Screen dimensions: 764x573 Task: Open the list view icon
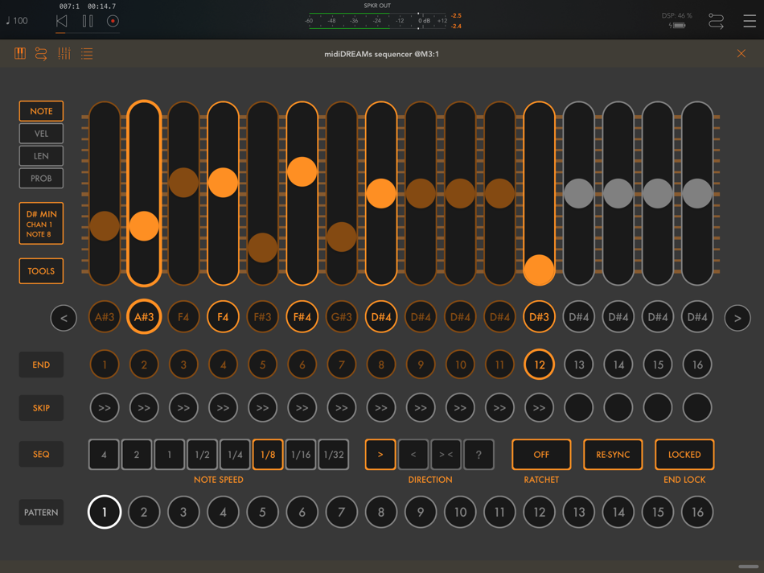87,54
